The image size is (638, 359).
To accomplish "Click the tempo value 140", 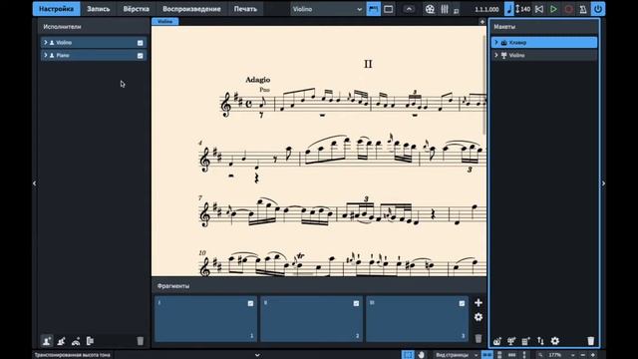I will 525,9.
